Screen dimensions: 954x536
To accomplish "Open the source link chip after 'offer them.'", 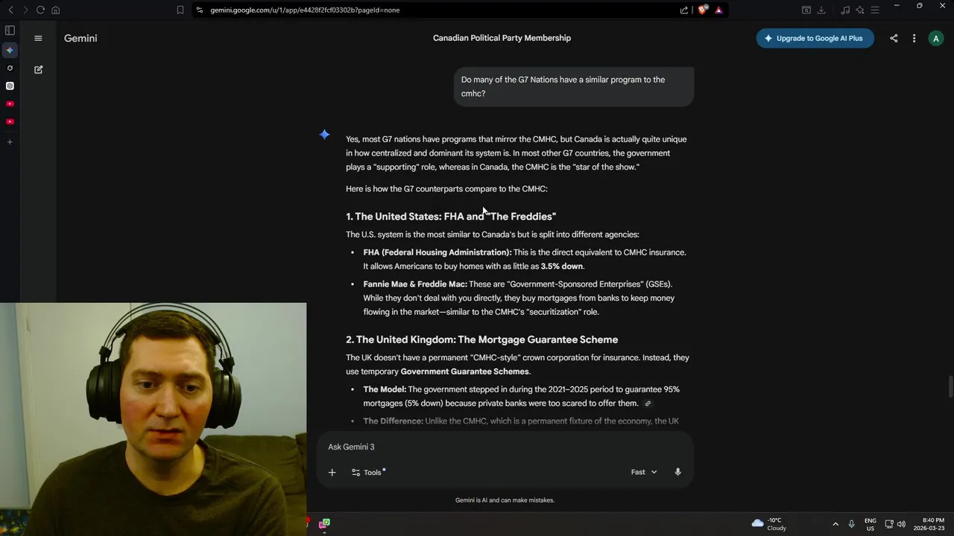I will click(648, 403).
